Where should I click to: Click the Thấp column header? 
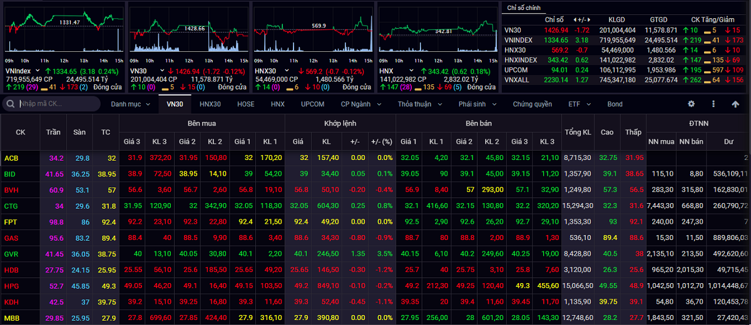coord(633,132)
